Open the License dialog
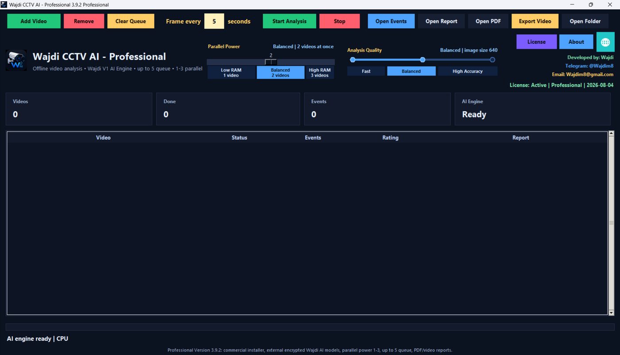Image resolution: width=620 pixels, height=355 pixels. [536, 42]
